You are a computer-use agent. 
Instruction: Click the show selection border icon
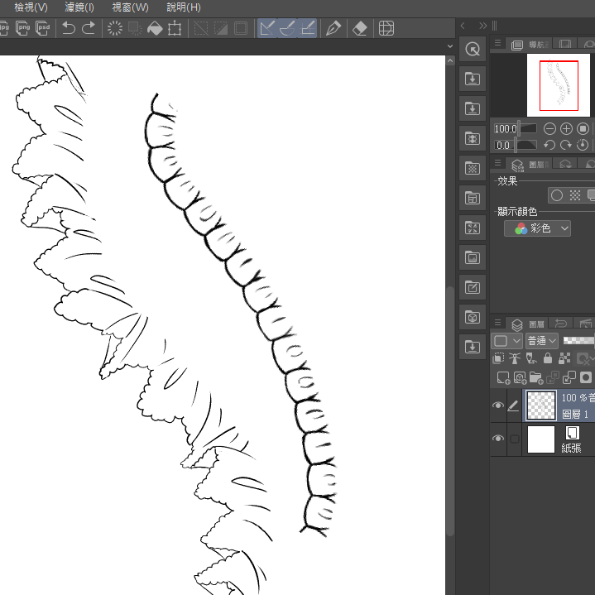click(x=241, y=28)
